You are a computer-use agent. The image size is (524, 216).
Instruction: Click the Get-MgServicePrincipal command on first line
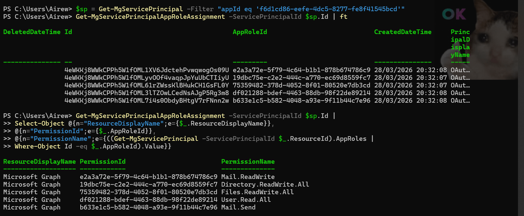tap(141, 9)
